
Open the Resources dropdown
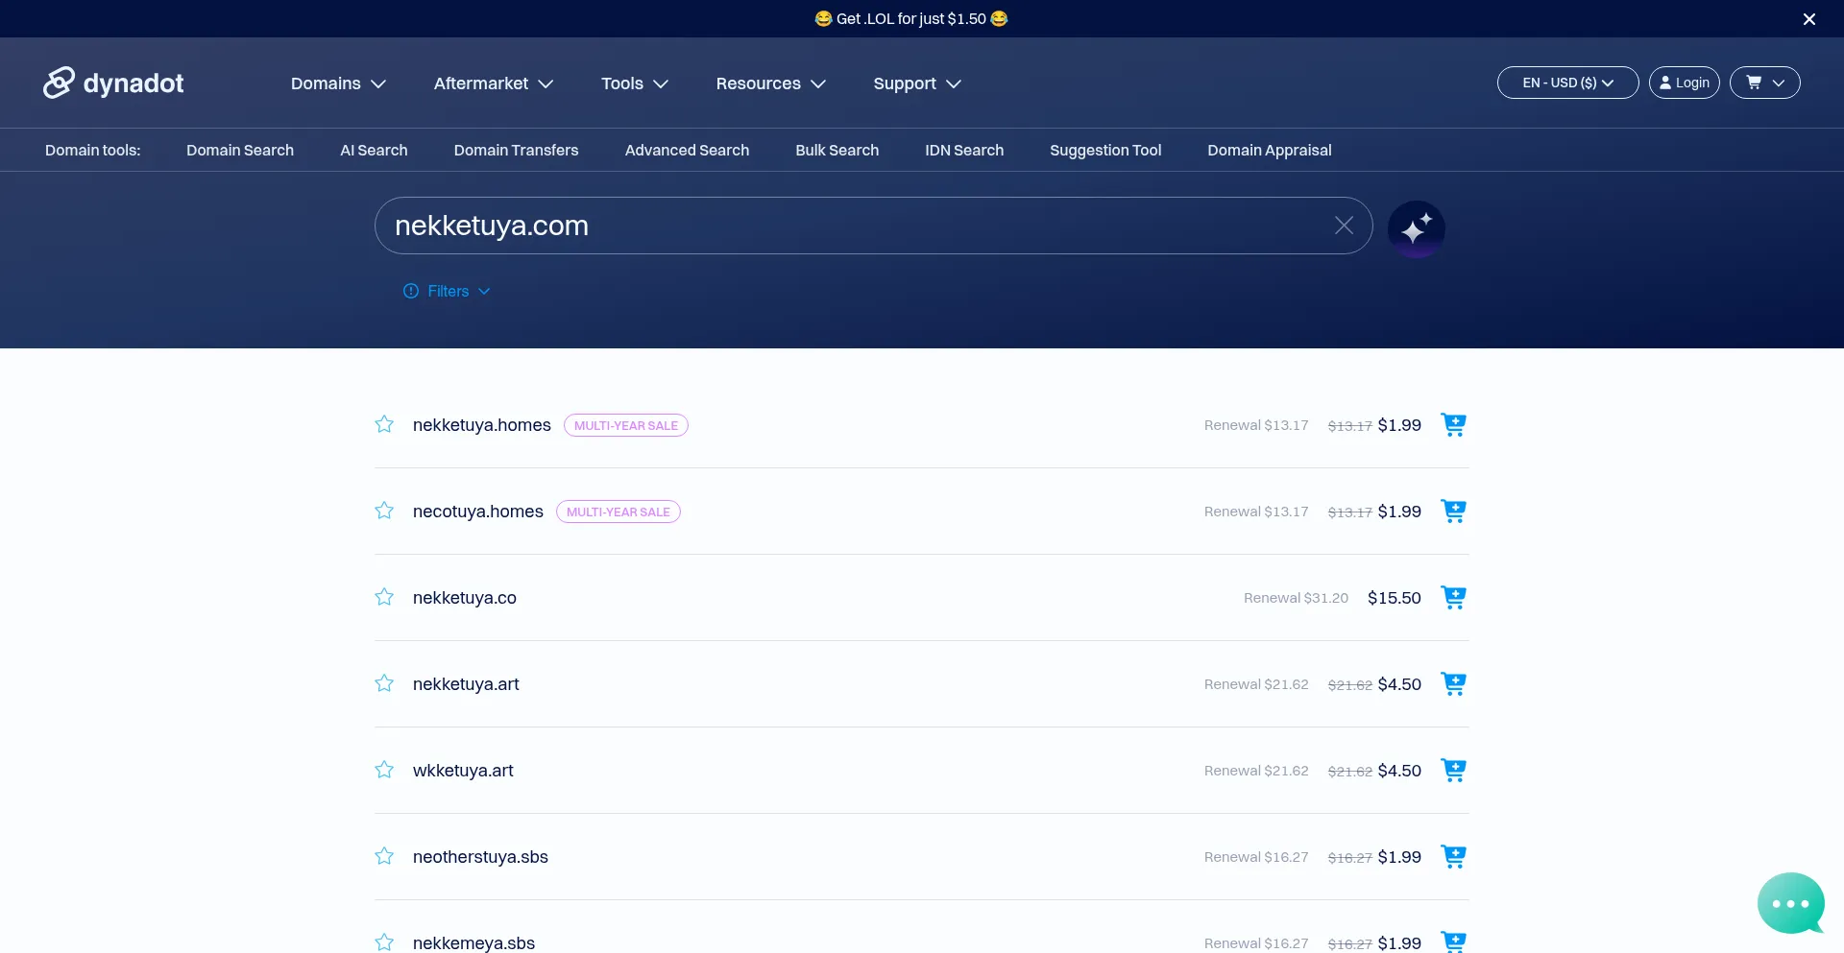pos(771,83)
